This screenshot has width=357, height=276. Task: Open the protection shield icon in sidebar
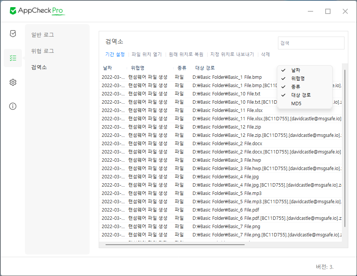13,34
